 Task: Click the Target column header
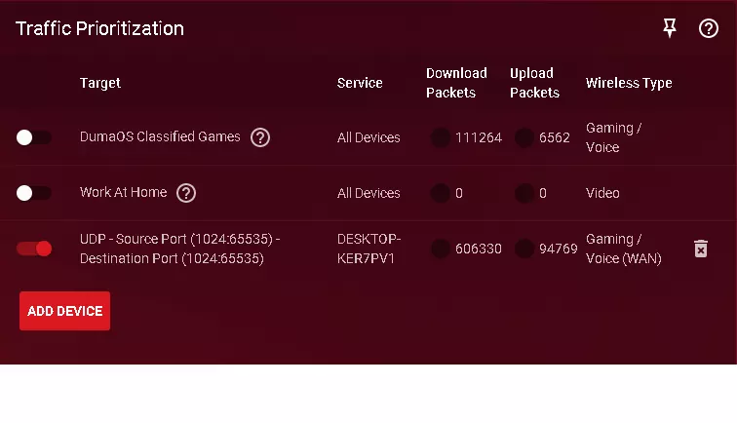[100, 83]
